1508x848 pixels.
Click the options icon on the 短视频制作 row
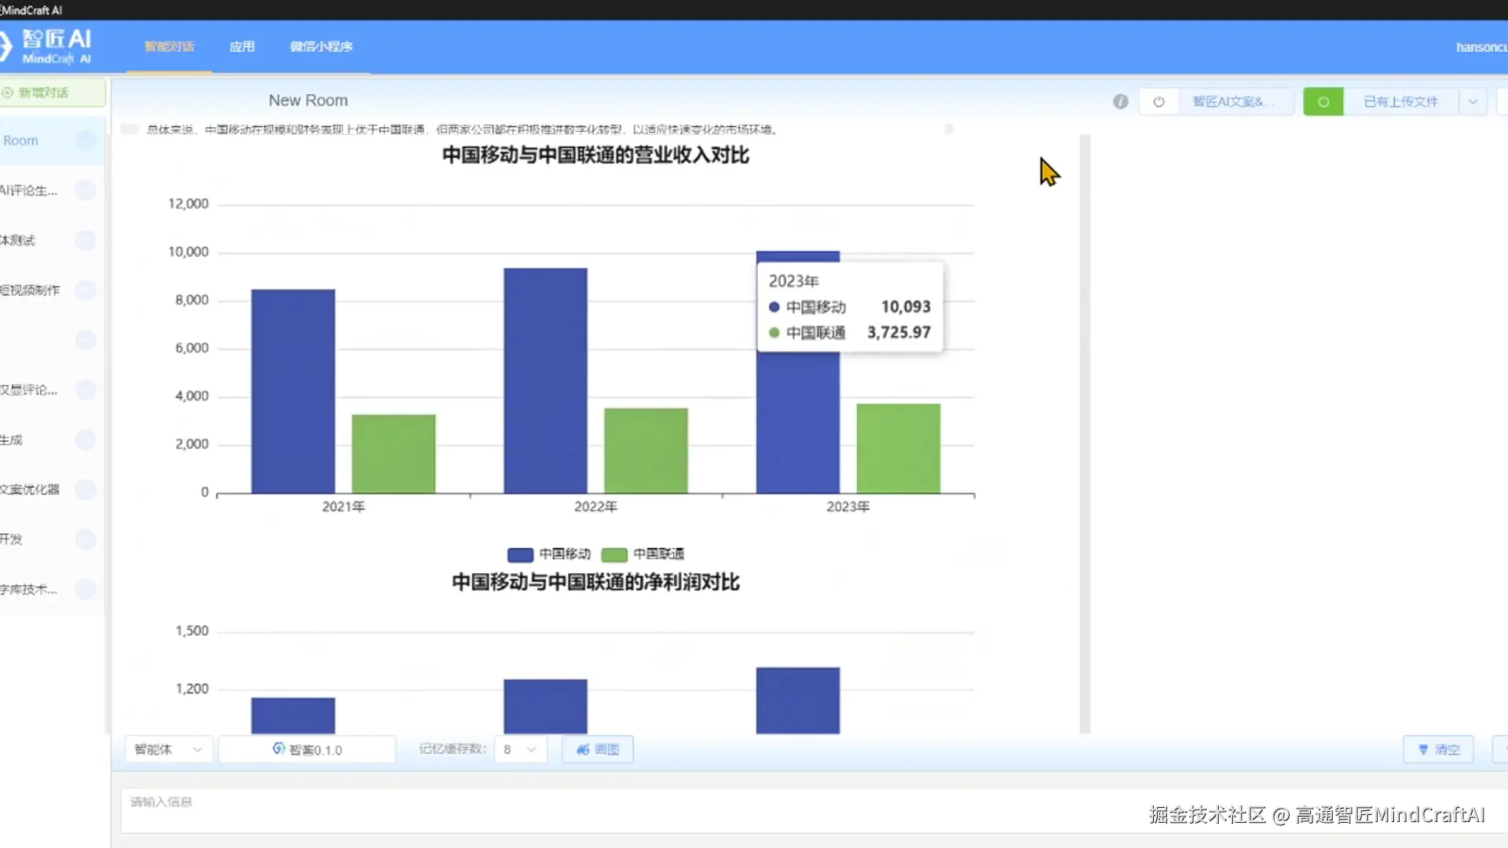coord(86,290)
